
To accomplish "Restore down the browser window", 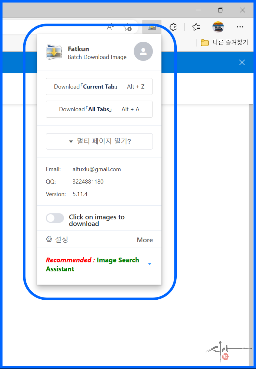I will (x=220, y=10).
